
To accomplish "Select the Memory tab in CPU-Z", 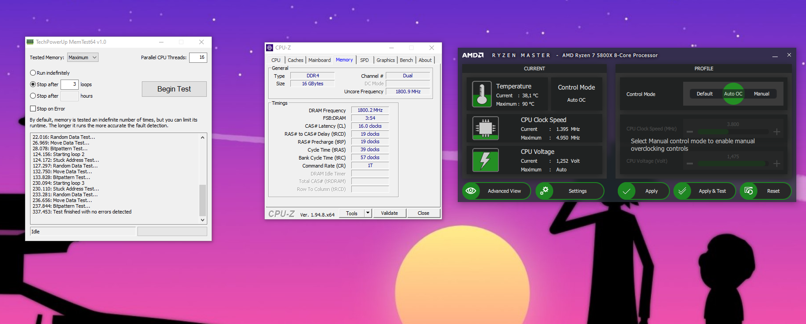I will click(x=344, y=60).
